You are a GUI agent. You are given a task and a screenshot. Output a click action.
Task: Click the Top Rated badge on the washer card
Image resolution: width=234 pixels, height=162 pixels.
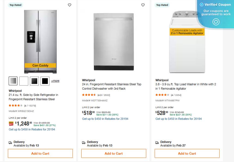click(162, 5)
